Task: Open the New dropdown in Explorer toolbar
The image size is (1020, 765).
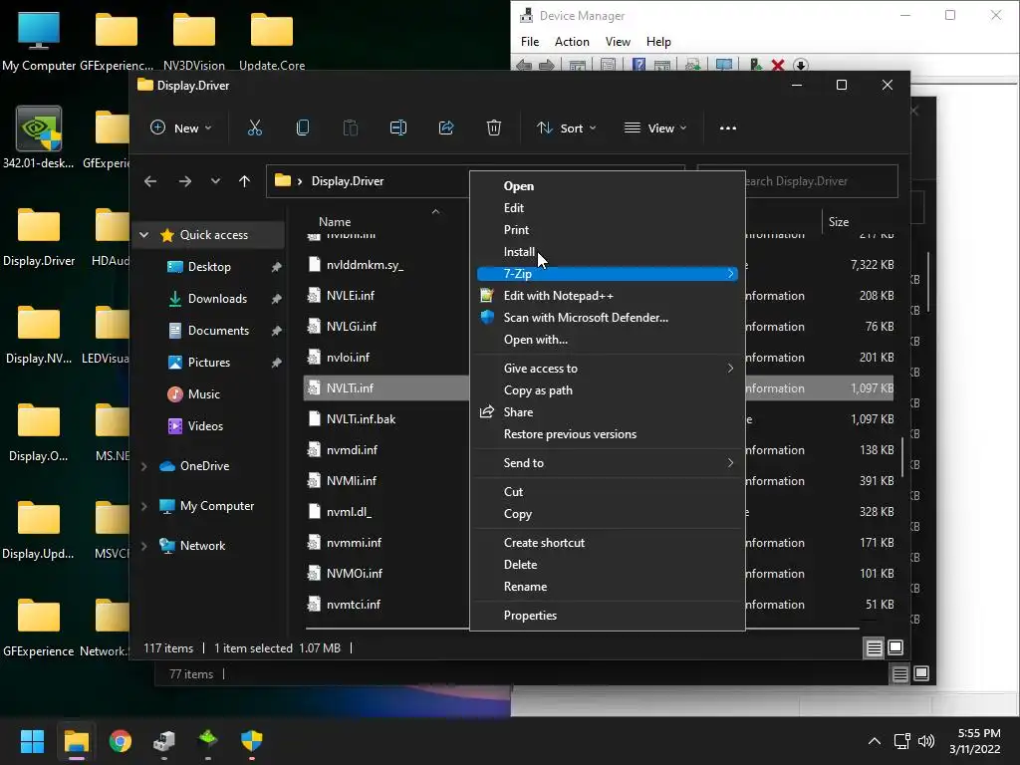Action: click(x=181, y=128)
